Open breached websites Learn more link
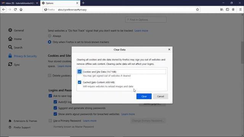 pos(128,114)
